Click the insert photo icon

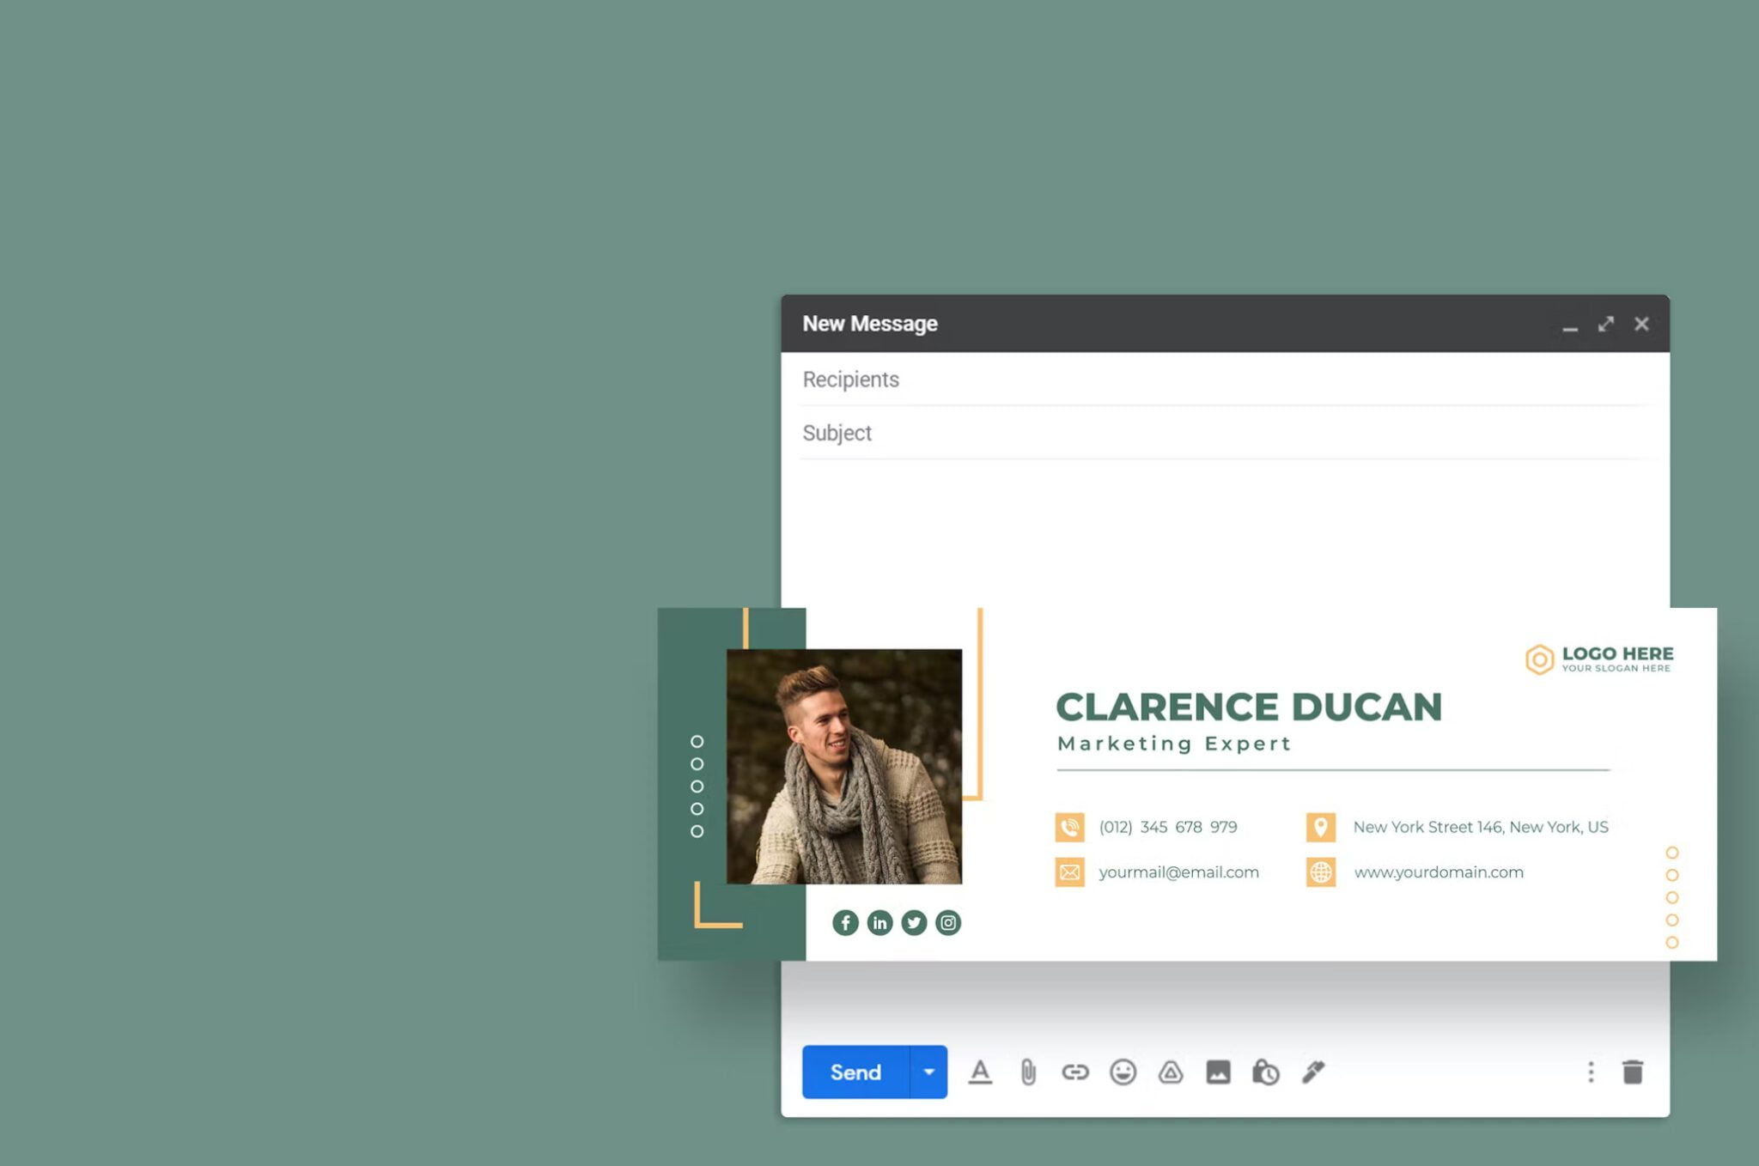click(x=1218, y=1072)
